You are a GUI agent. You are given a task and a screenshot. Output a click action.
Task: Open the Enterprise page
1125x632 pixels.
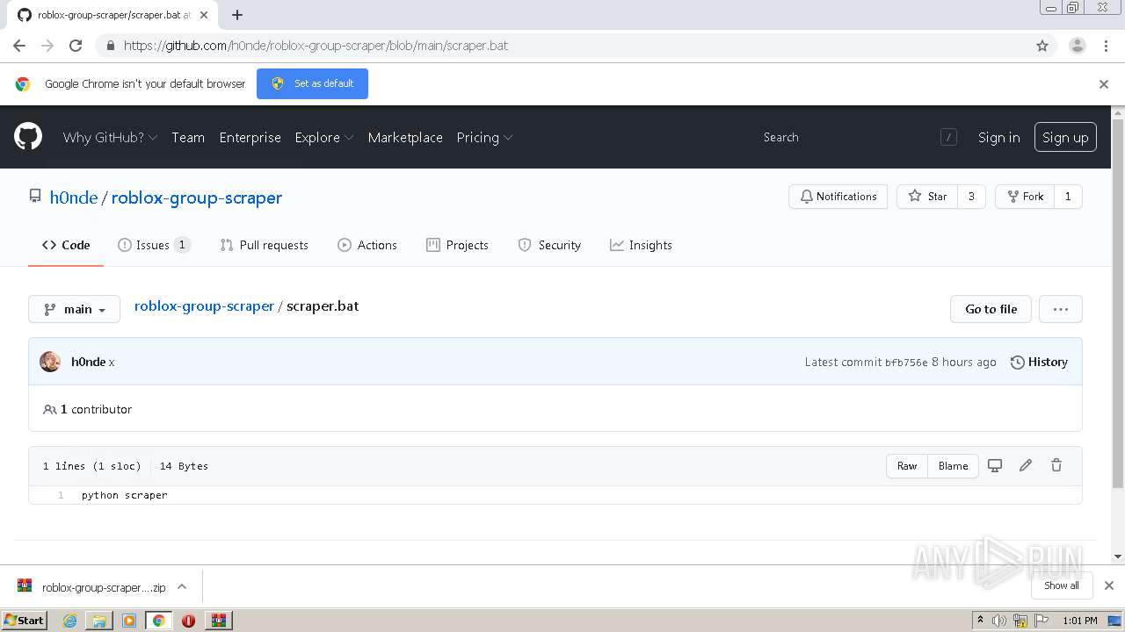click(x=250, y=137)
